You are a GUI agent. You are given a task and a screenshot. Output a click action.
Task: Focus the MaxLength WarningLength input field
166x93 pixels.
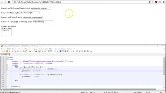tap(41, 8)
